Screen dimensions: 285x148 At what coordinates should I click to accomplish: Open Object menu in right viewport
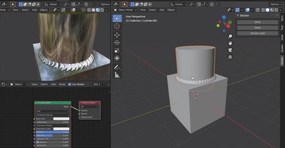[x=171, y=10]
